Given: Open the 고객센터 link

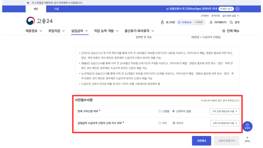Looking at the screenshot, I should pos(204,16).
